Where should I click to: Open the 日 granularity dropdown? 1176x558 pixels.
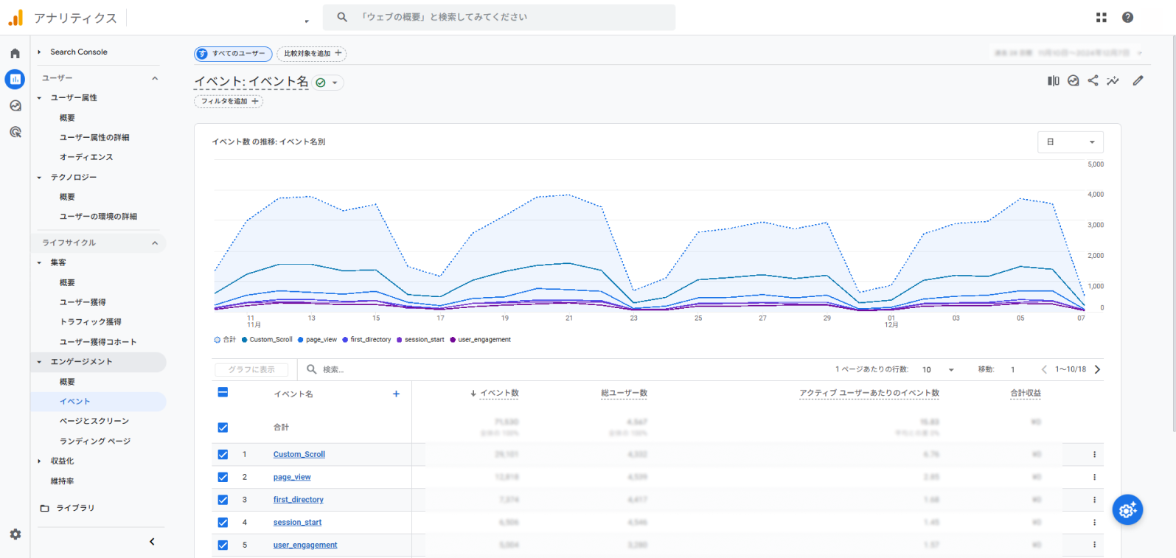(x=1070, y=142)
